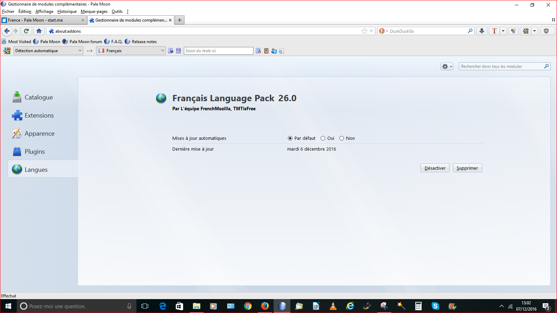Click the Cortana search box
This screenshot has height=313, width=557.
(x=77, y=306)
